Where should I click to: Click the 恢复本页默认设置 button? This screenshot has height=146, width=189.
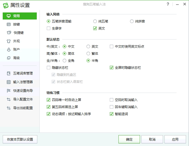point(20,139)
